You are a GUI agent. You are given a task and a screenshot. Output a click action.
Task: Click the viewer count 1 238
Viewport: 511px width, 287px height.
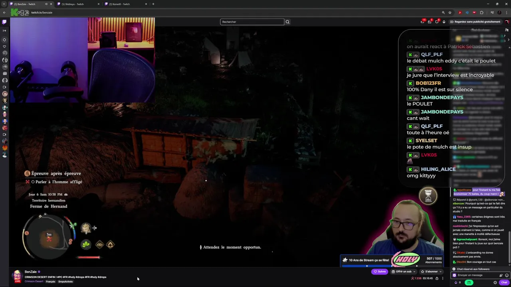(416, 278)
